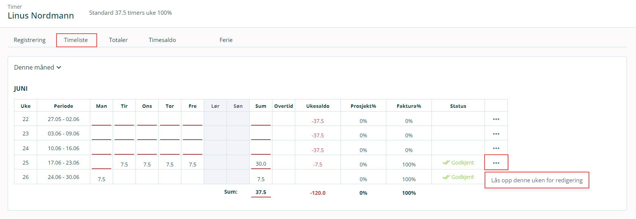The width and height of the screenshot is (636, 219).
Task: Open the three-dot menu for week 23
Action: [x=496, y=134]
